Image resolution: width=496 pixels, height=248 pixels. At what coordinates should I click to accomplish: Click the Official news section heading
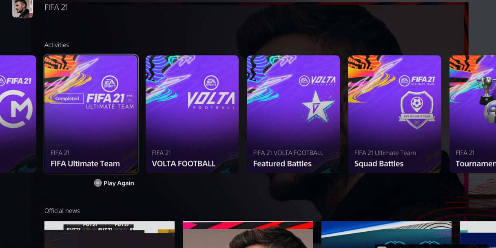point(62,210)
